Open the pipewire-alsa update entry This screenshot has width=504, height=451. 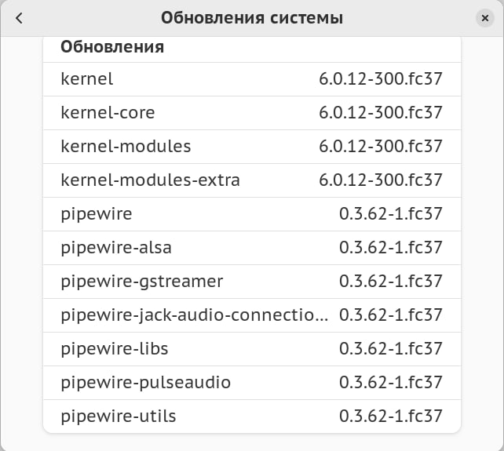pos(116,247)
